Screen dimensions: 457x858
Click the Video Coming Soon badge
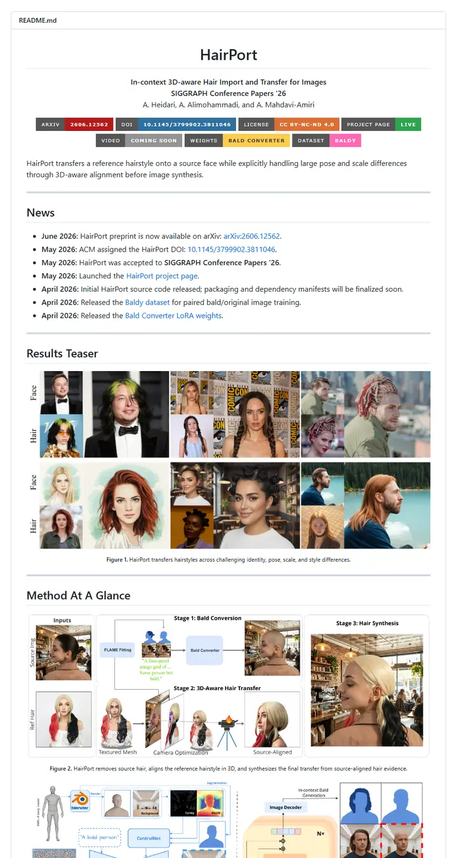tap(139, 140)
